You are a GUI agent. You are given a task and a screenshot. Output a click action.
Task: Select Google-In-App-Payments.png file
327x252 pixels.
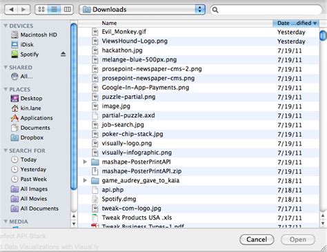click(199, 88)
